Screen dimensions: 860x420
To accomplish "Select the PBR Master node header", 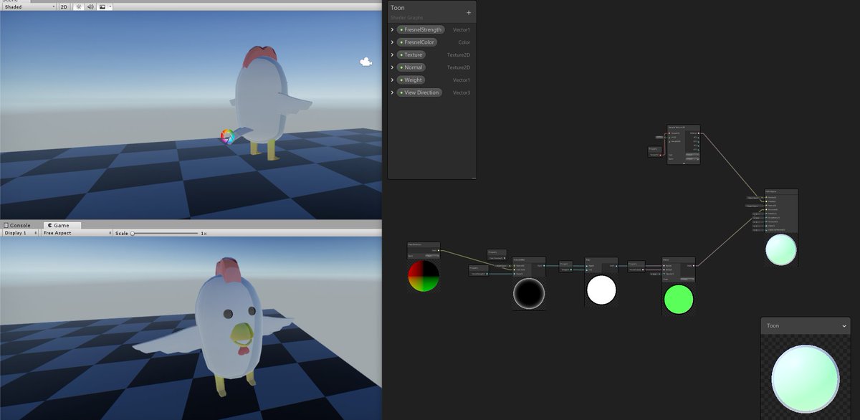I will pyautogui.click(x=781, y=192).
